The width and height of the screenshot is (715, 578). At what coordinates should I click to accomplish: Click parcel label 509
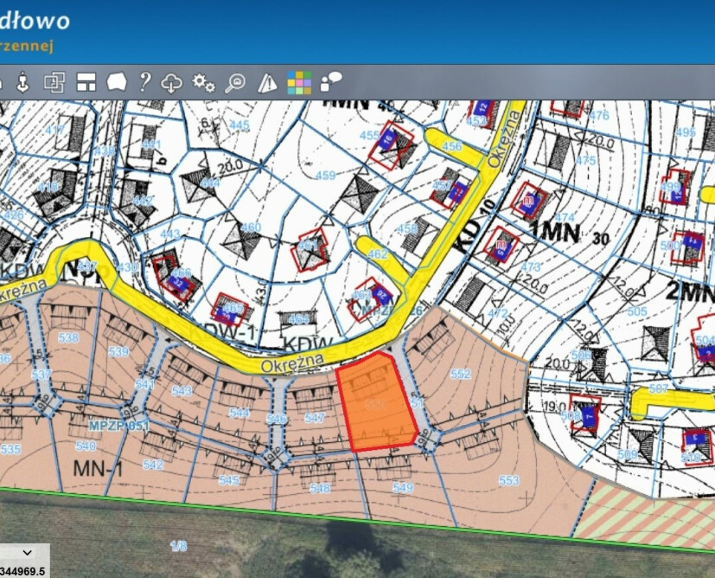628,454
